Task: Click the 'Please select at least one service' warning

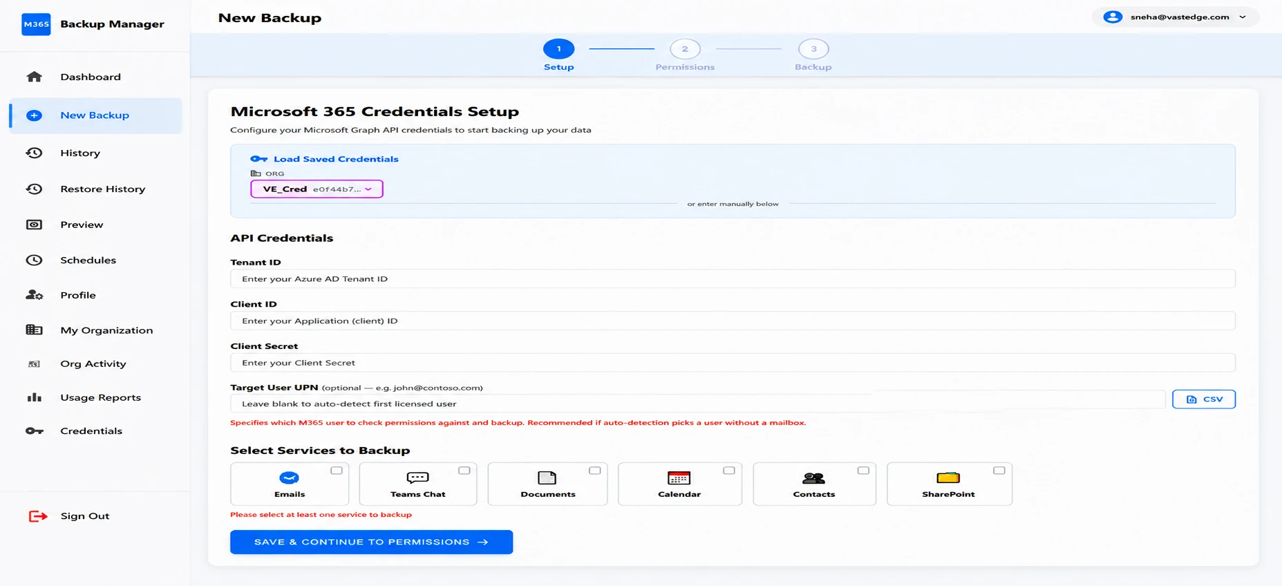Action: point(321,515)
